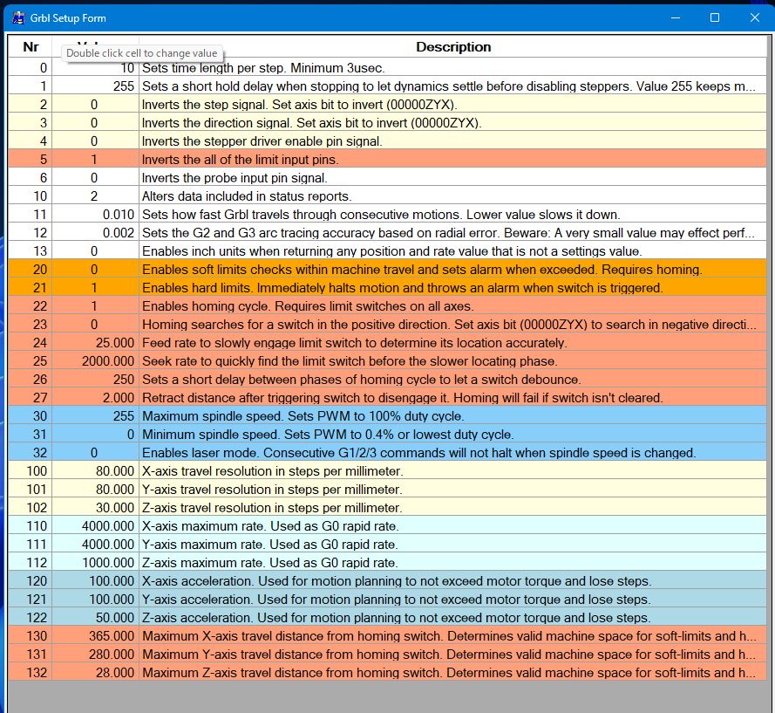Click X-axis steps per millimeter value 80.000
Image resolution: width=775 pixels, height=713 pixels.
[x=95, y=470]
